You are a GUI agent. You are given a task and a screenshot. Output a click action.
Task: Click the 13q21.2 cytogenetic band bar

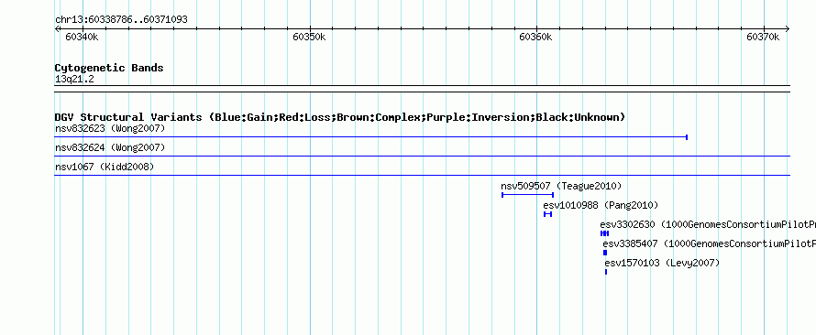click(422, 89)
